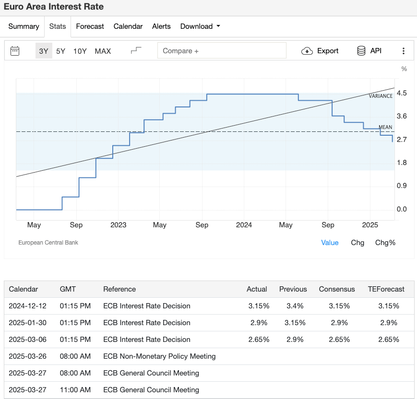Open the Calendar tab
This screenshot has width=417, height=399.
(x=128, y=26)
